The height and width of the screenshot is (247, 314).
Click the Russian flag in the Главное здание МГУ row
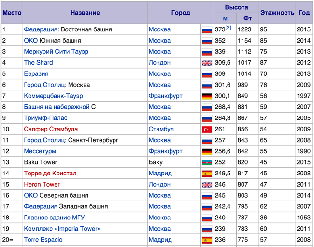point(207,218)
